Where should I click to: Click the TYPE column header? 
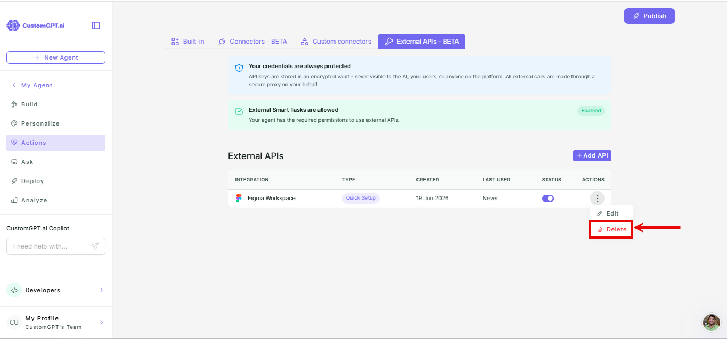tap(348, 180)
